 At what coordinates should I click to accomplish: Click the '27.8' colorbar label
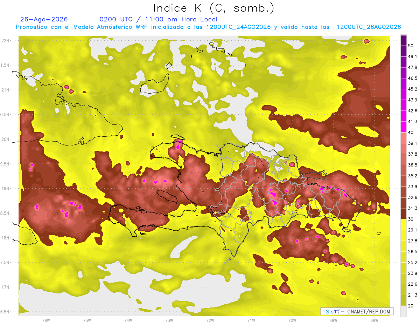click(x=413, y=241)
